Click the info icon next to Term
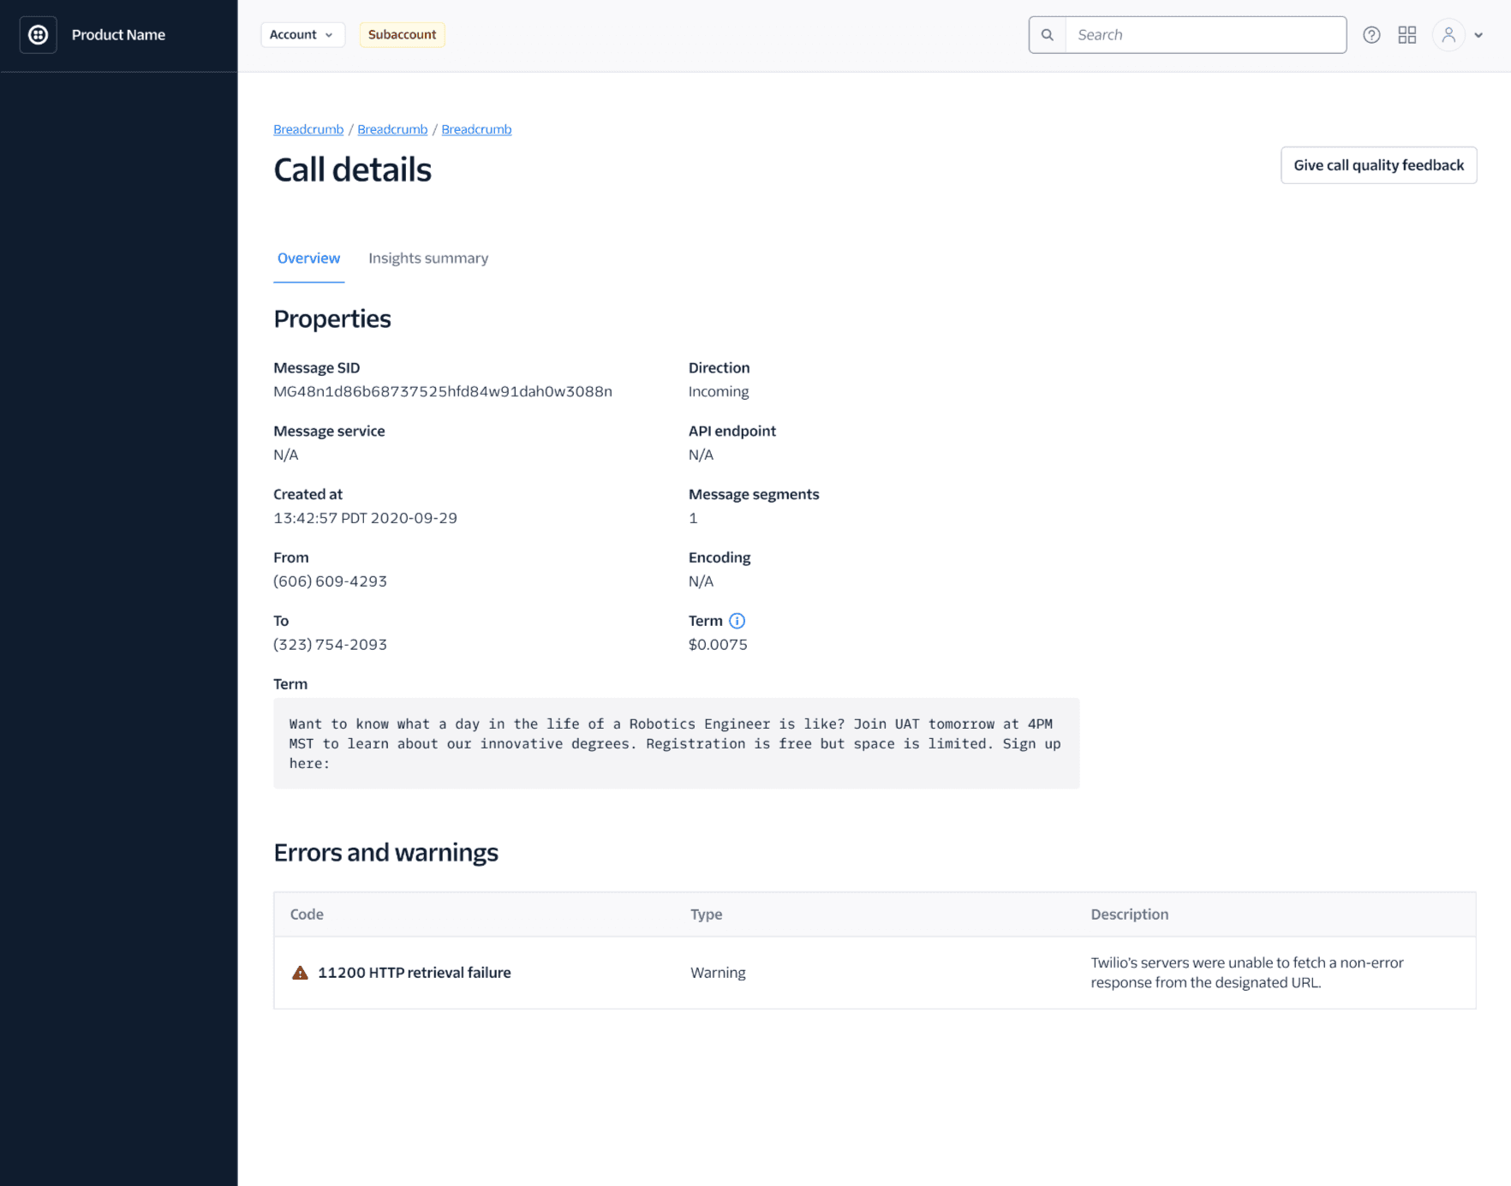This screenshot has height=1186, width=1511. pyautogui.click(x=738, y=621)
